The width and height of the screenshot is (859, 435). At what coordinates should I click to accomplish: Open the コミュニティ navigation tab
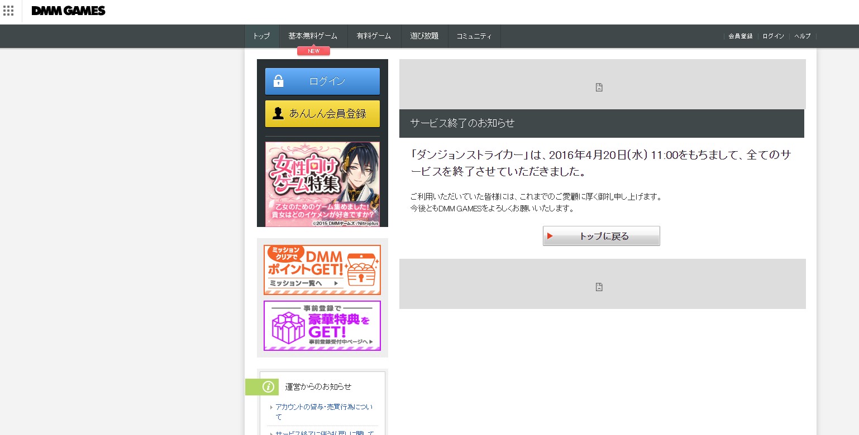pyautogui.click(x=474, y=36)
